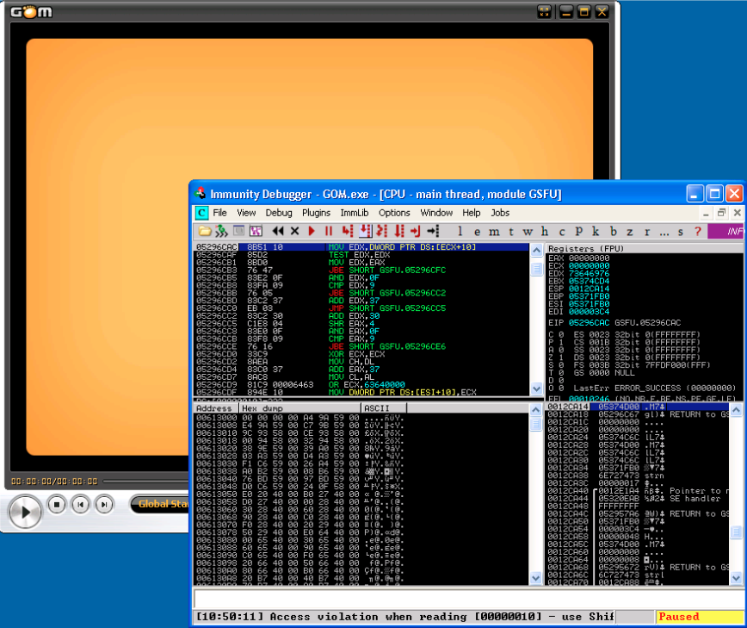Click the Close program X toolbar icon
The width and height of the screenshot is (747, 628).
(x=295, y=231)
